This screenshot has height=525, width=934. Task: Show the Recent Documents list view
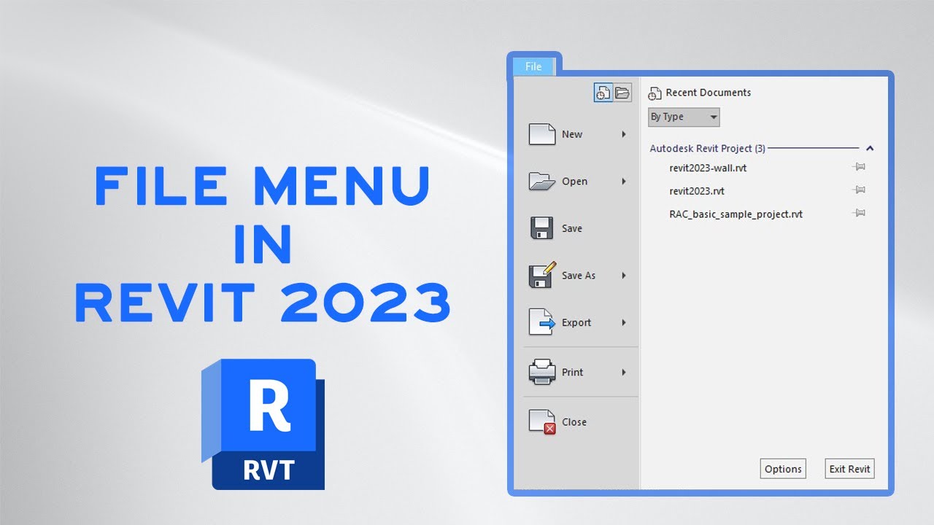pos(603,93)
